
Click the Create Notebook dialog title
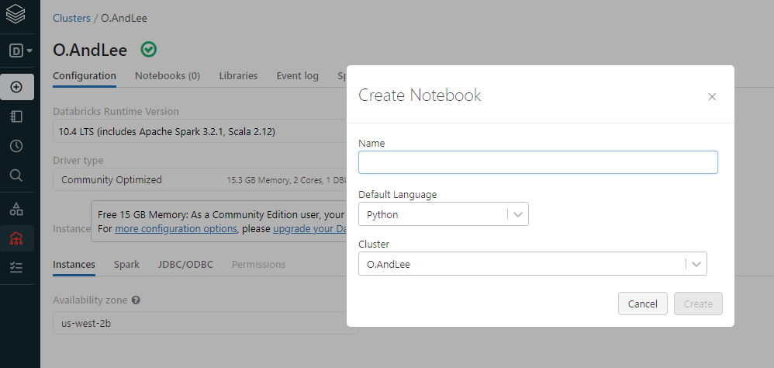420,95
